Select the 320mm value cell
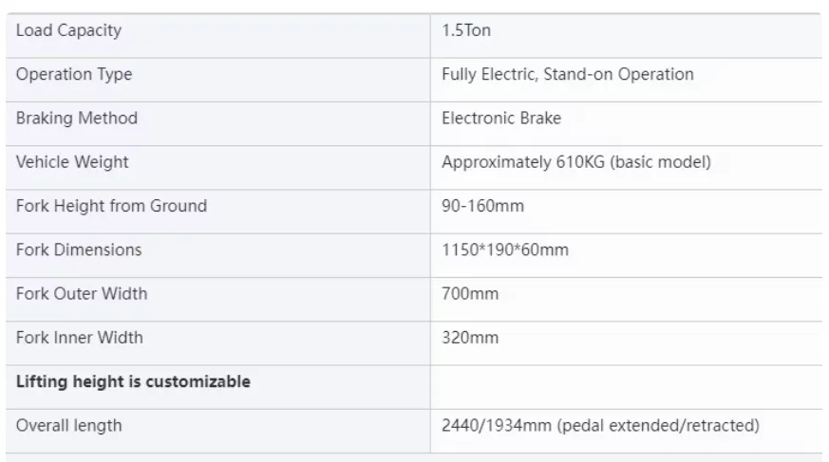Screen dimensions: 829x462 coord(627,343)
